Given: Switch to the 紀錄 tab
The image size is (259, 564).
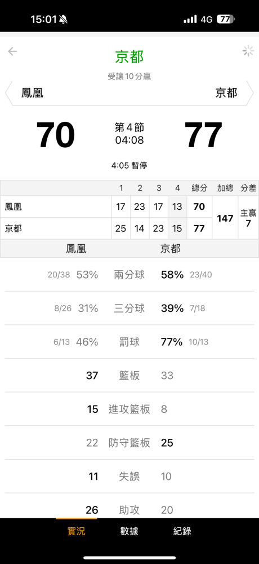Looking at the screenshot, I should point(182,531).
